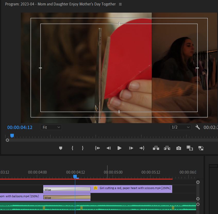This screenshot has height=214, width=218.
Task: Click the top vertical zoom handle in the timeline
Action: (x=198, y=182)
